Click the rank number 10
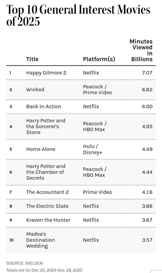This screenshot has height=273, width=162. (x=11, y=240)
